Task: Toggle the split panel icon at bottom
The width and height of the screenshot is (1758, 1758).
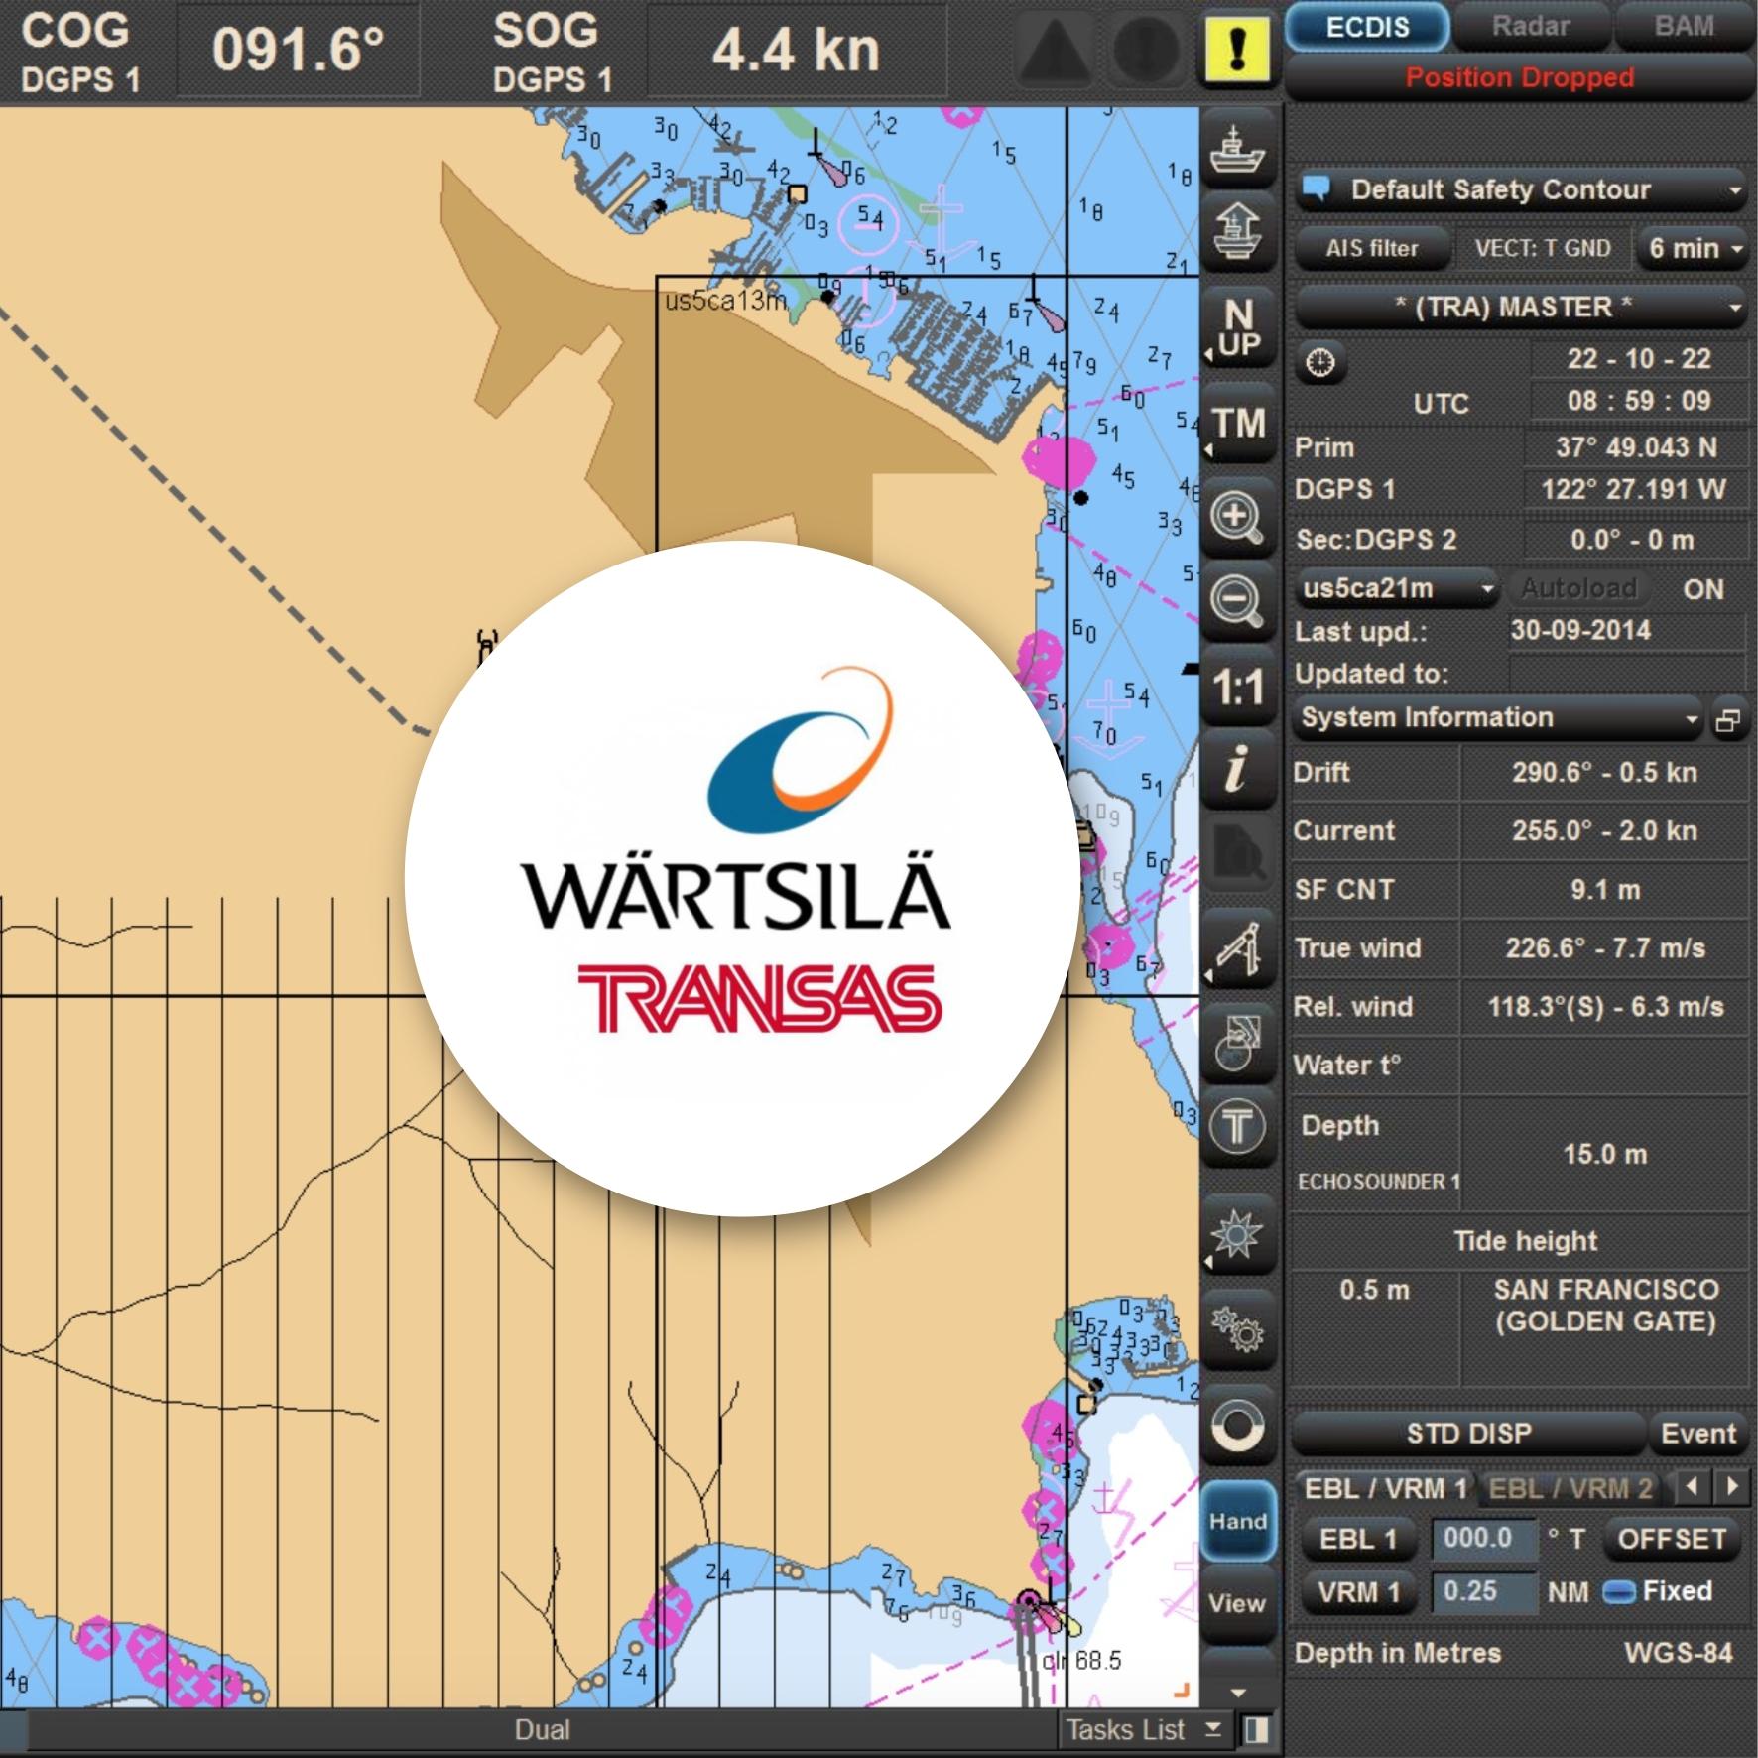Action: [1256, 1730]
